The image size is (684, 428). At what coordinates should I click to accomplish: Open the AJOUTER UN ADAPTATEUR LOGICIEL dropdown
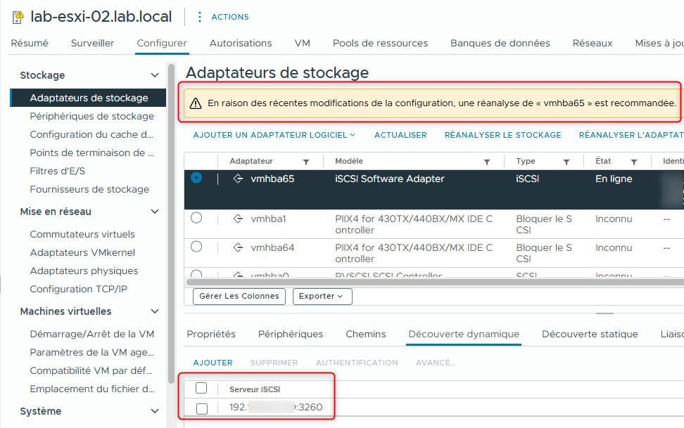tap(274, 134)
